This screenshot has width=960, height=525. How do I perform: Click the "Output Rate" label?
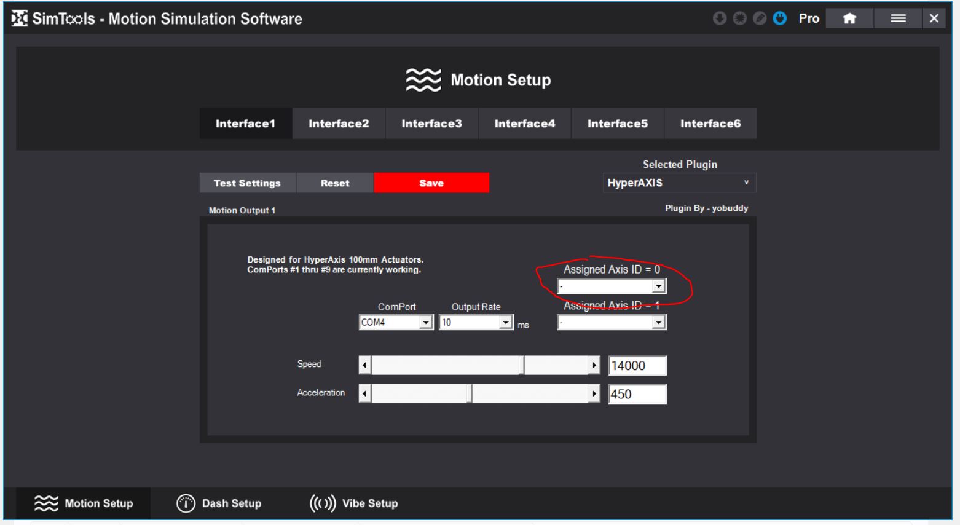[x=476, y=307]
